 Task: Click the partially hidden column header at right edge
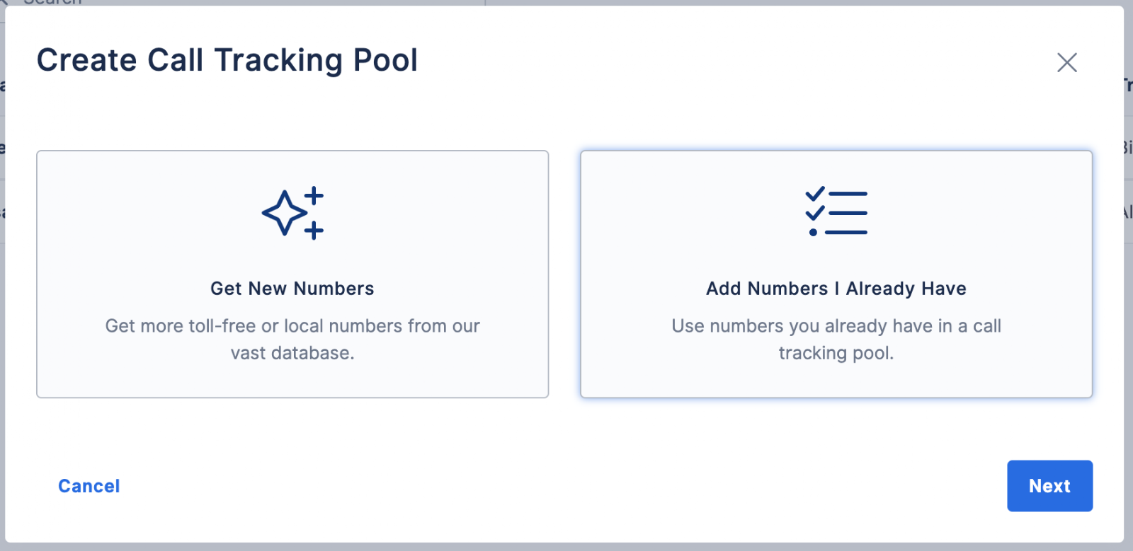click(x=1128, y=86)
